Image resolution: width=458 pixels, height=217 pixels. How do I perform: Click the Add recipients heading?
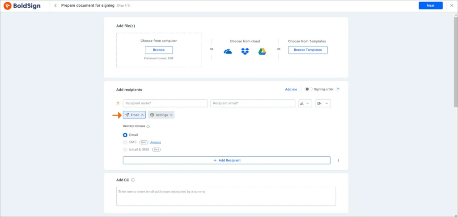(x=129, y=90)
